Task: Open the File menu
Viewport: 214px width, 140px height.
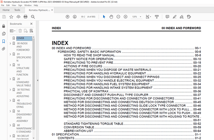Action: click(x=3, y=5)
